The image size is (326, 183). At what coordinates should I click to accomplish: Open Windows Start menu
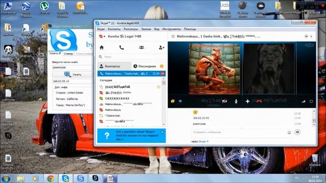pos(6,178)
